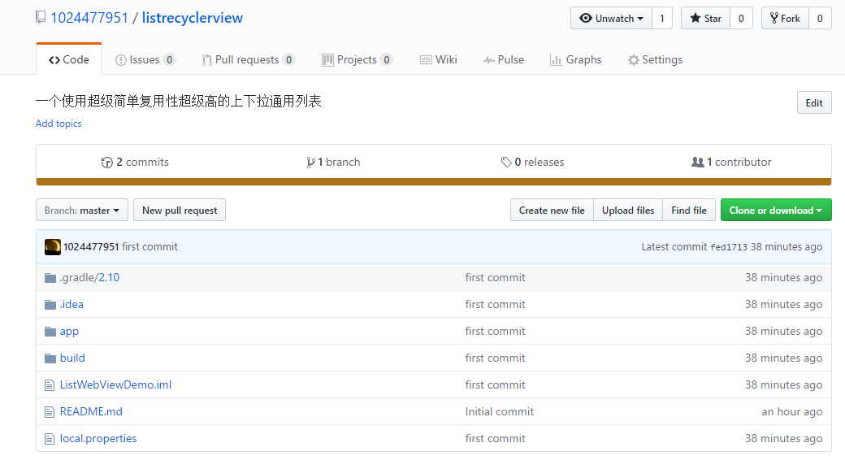Open the Graphs tab
Screen dimensions: 845x456
click(x=575, y=60)
